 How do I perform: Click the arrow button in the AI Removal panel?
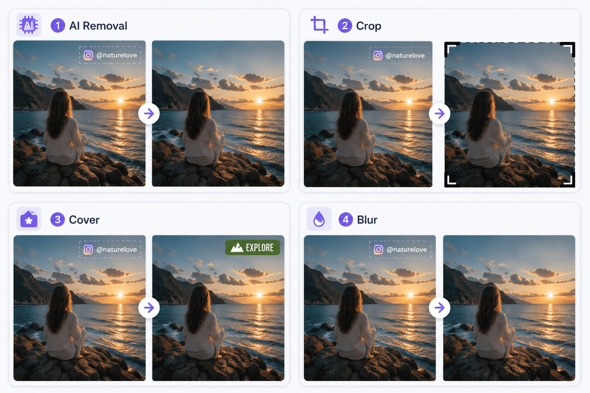(149, 113)
